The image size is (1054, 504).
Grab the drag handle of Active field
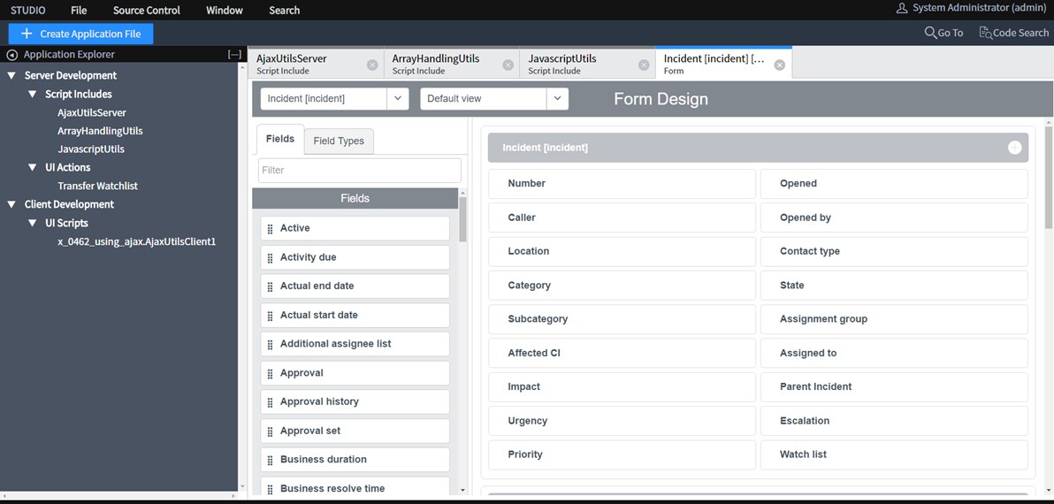(271, 228)
